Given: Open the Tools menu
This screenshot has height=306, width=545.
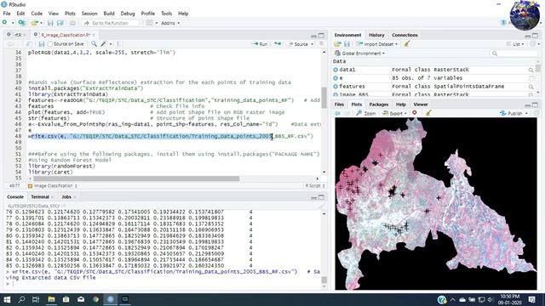Looking at the screenshot, I should click(167, 14).
